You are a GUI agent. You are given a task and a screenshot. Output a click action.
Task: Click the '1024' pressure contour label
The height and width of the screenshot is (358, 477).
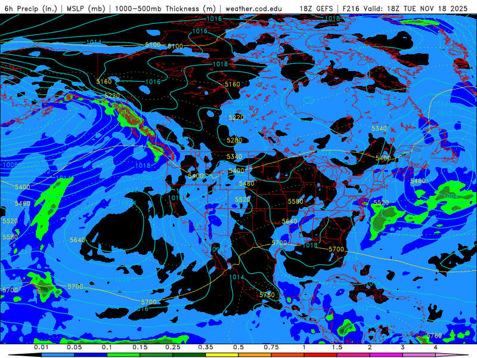pos(128,203)
